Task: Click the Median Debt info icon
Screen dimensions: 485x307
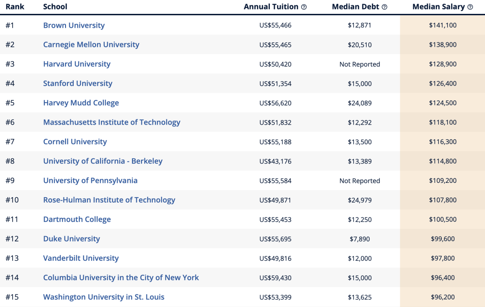Action: [x=384, y=7]
